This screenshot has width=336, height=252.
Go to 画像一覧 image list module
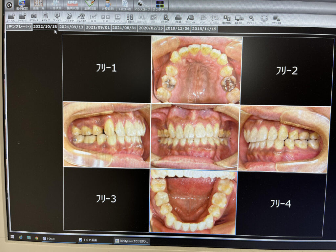(38, 4)
